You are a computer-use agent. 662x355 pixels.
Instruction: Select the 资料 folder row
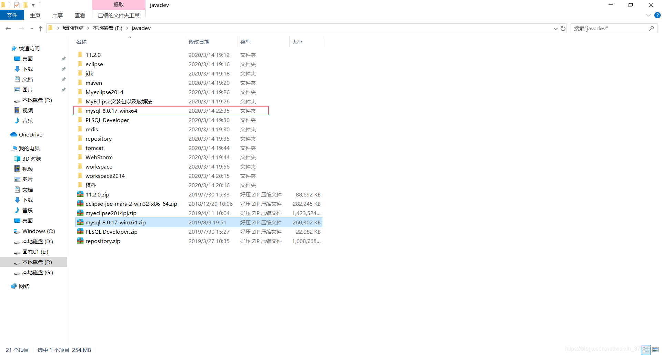point(199,185)
